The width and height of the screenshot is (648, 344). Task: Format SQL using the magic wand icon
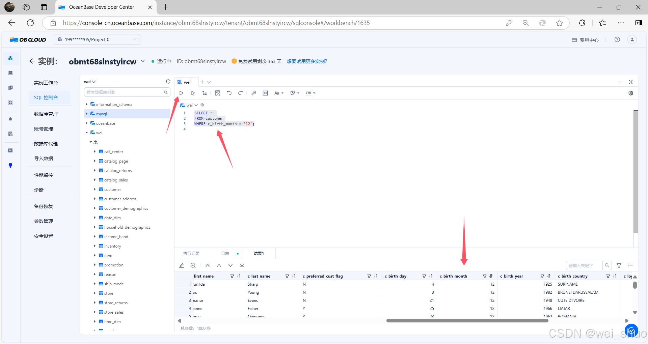point(254,93)
